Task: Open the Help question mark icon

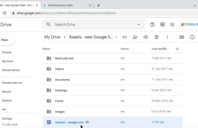Action: [x=152, y=25]
